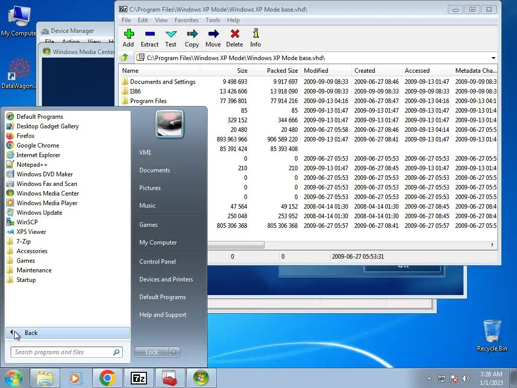Select the I386 folder row
517x388 pixels.
(x=308, y=91)
